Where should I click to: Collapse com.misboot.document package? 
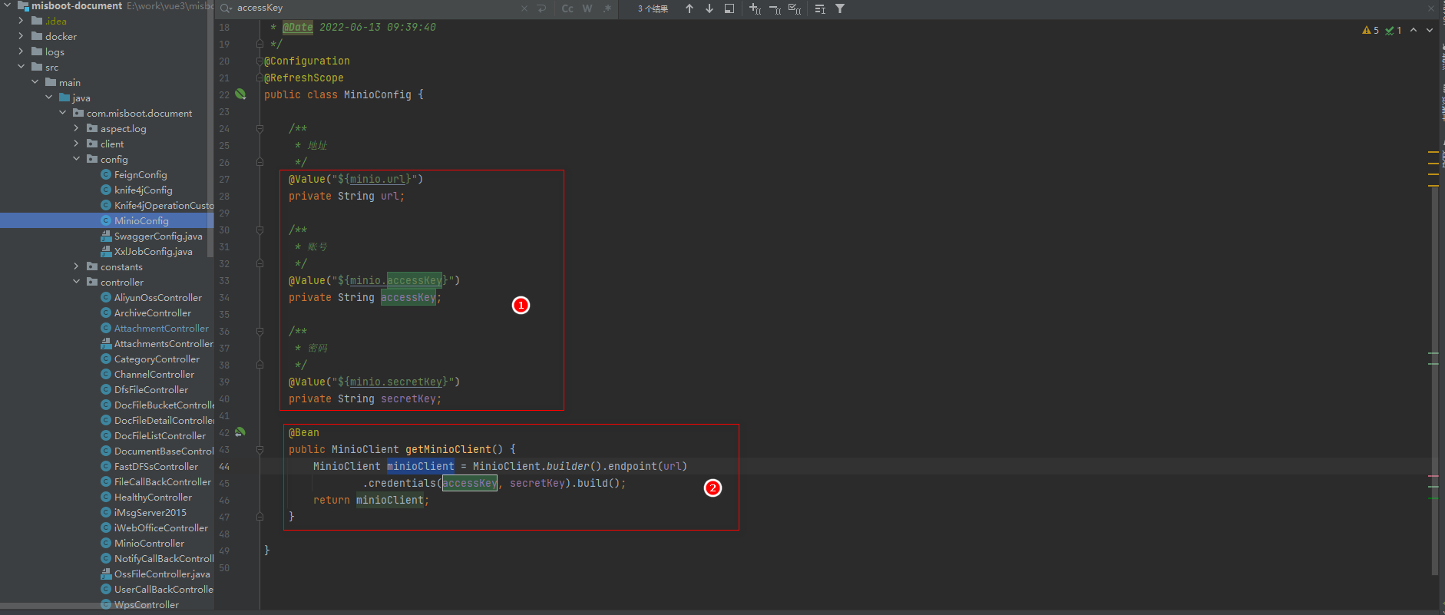62,113
